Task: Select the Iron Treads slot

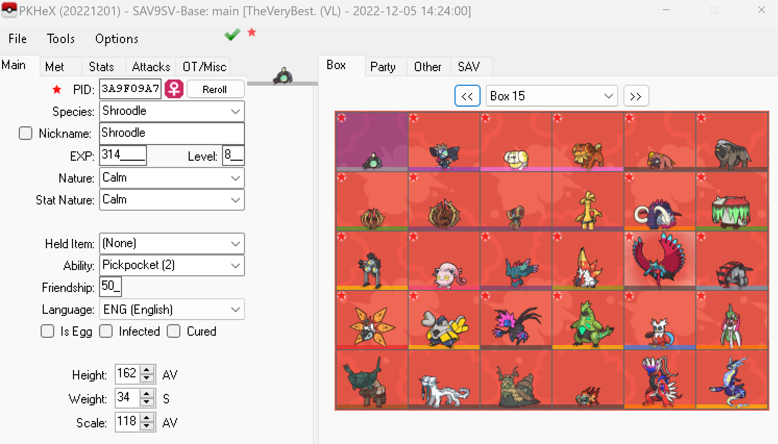Action: pos(731,261)
